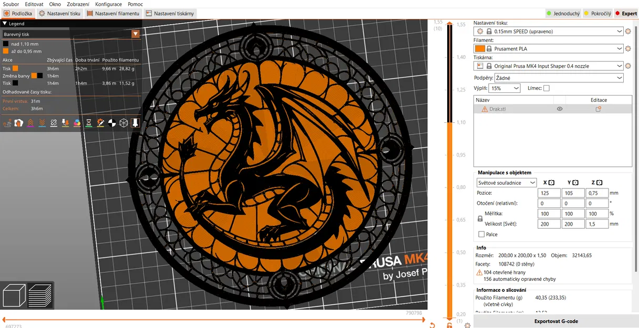The image size is (639, 328).
Task: Toggle the one-layer lock on vertical slider
Action: pyautogui.click(x=449, y=325)
